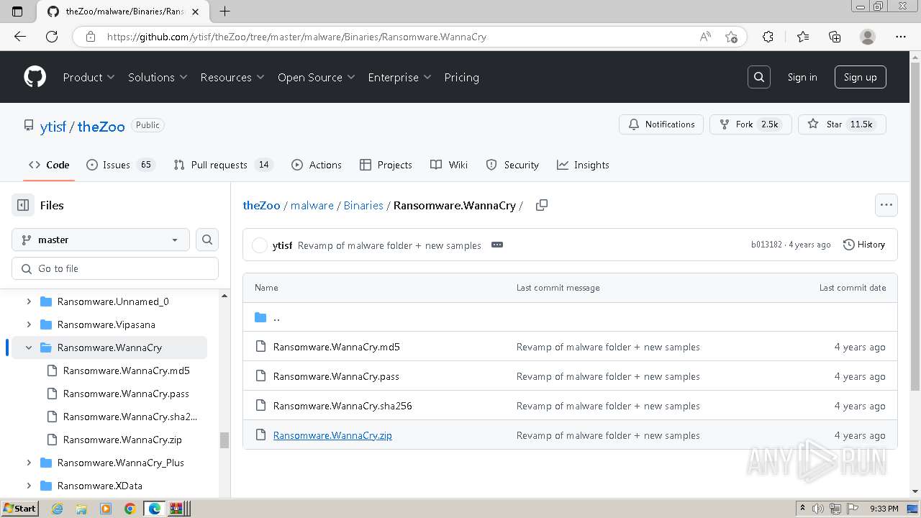Open the Ransomware.WannaCry.zip file link

(x=332, y=435)
